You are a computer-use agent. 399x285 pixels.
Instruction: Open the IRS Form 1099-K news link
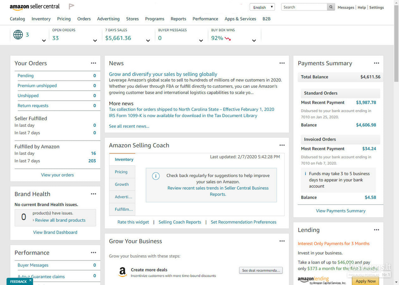click(183, 116)
